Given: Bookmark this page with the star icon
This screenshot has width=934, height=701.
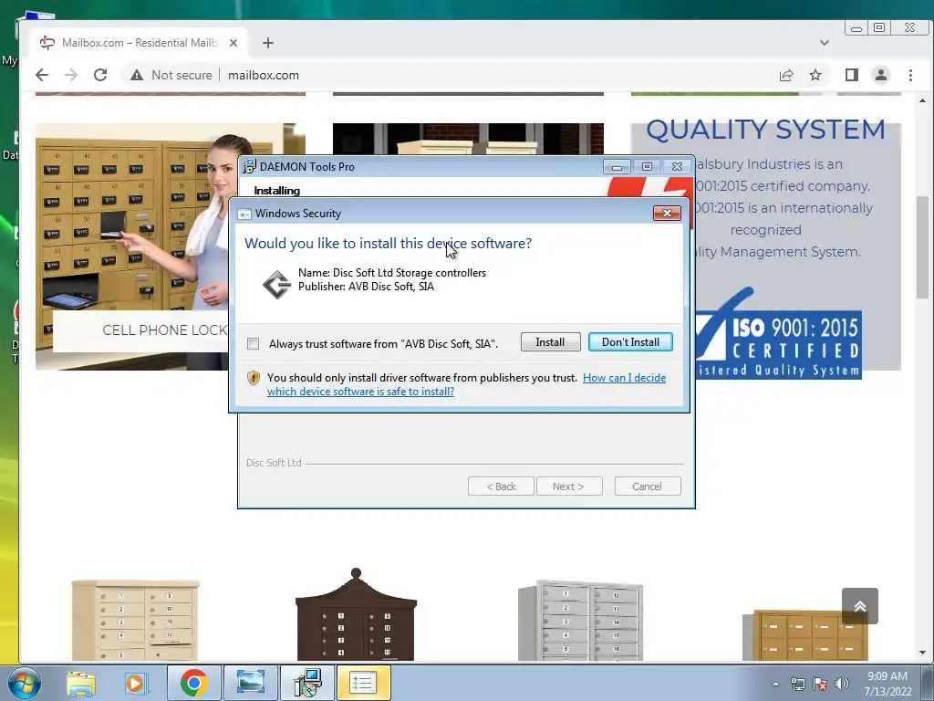Looking at the screenshot, I should click(x=815, y=75).
